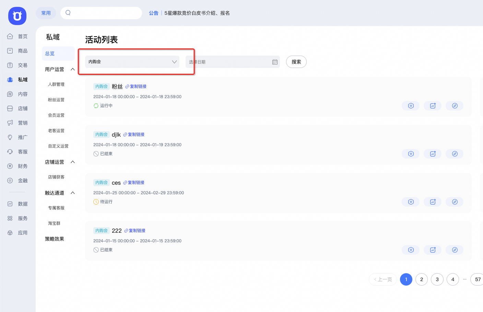Screen dimensions: 483x312
Task: Focus the top search input box
Action: pos(101,13)
